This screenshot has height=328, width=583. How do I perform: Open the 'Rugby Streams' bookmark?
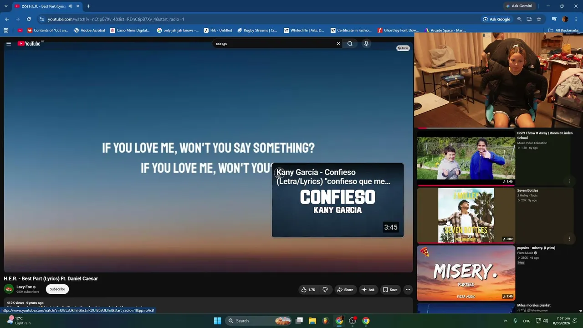pyautogui.click(x=257, y=31)
